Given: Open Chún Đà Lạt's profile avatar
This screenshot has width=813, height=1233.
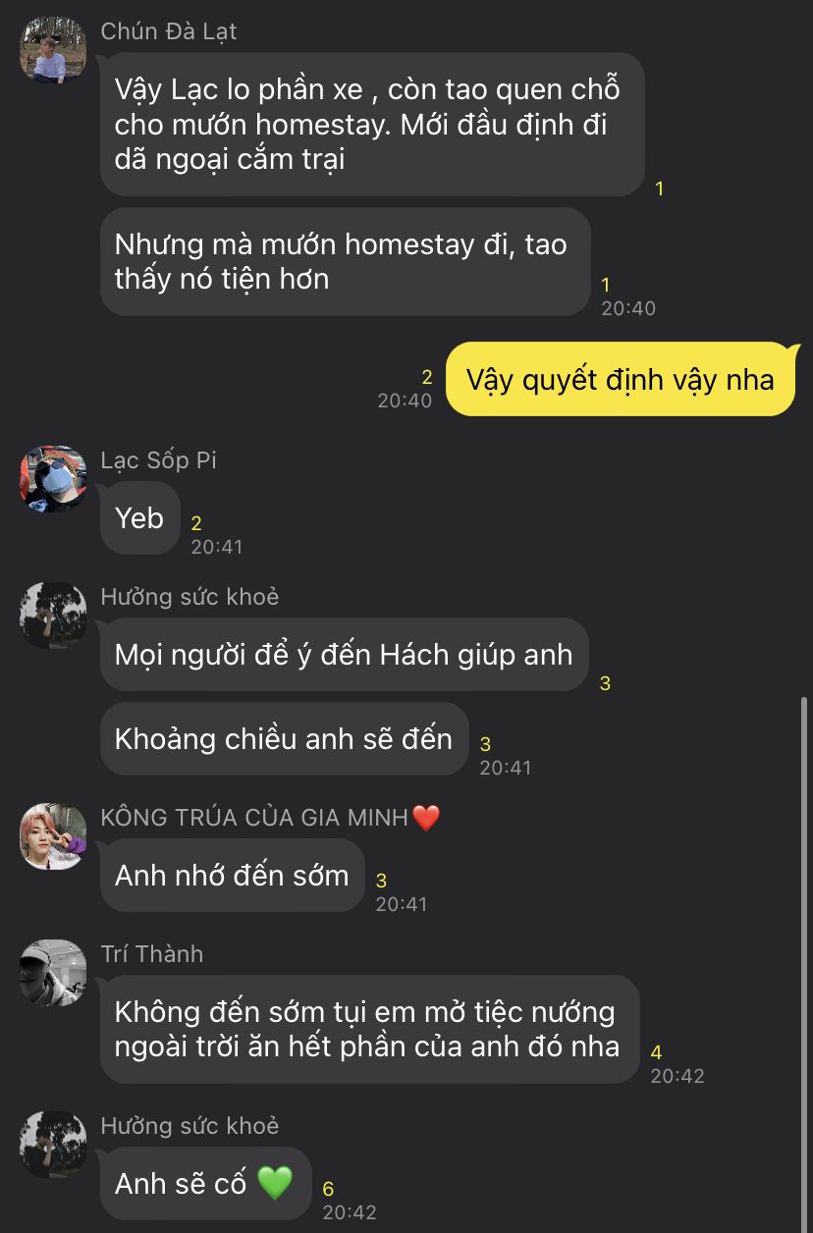Looking at the screenshot, I should [x=53, y=50].
